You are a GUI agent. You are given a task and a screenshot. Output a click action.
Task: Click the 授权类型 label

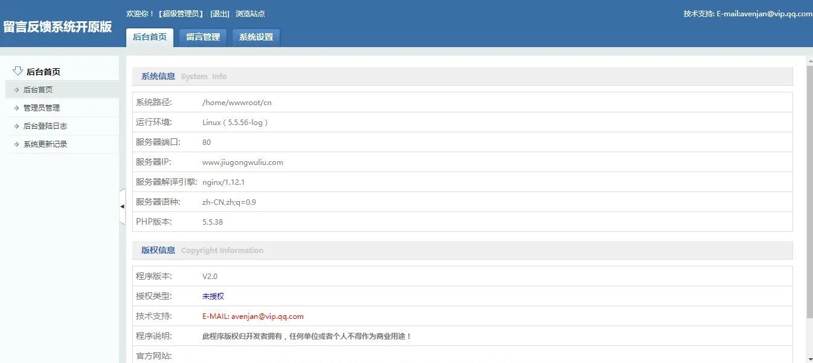click(x=154, y=297)
